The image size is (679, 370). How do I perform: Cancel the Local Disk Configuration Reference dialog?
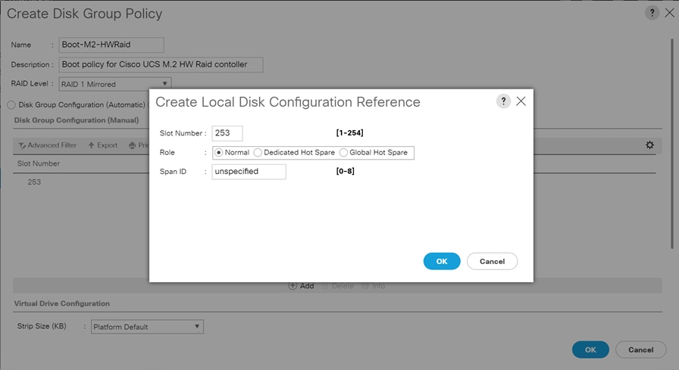(492, 261)
